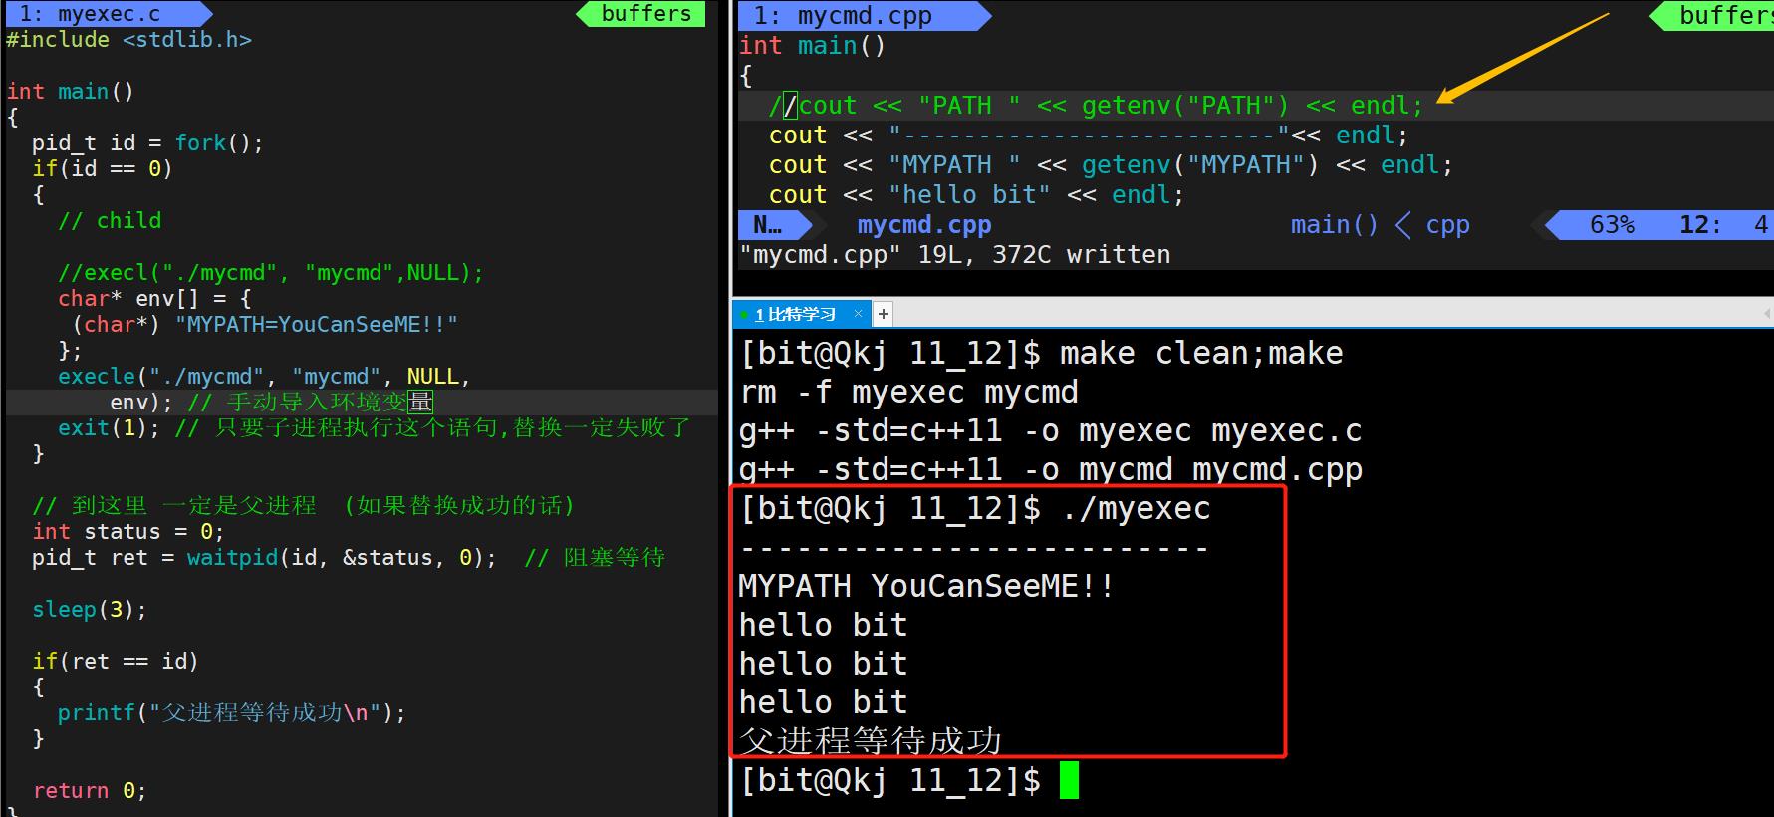
Task: Click the 'if(ret == id)' line
Action: pos(116,662)
